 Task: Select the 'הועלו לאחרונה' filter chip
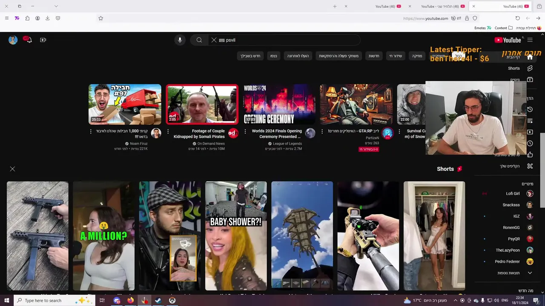[x=298, y=56]
